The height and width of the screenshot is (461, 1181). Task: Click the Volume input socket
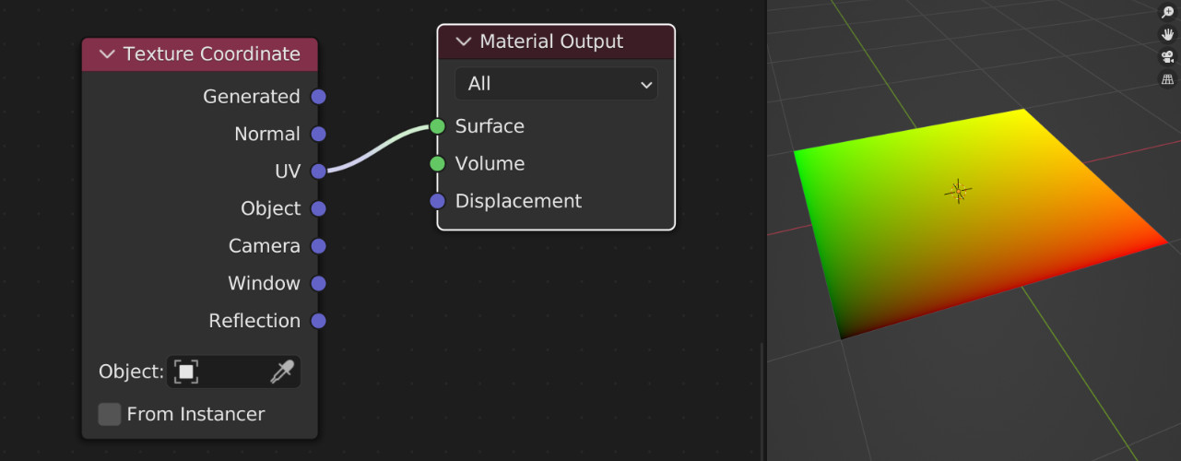pos(437,164)
